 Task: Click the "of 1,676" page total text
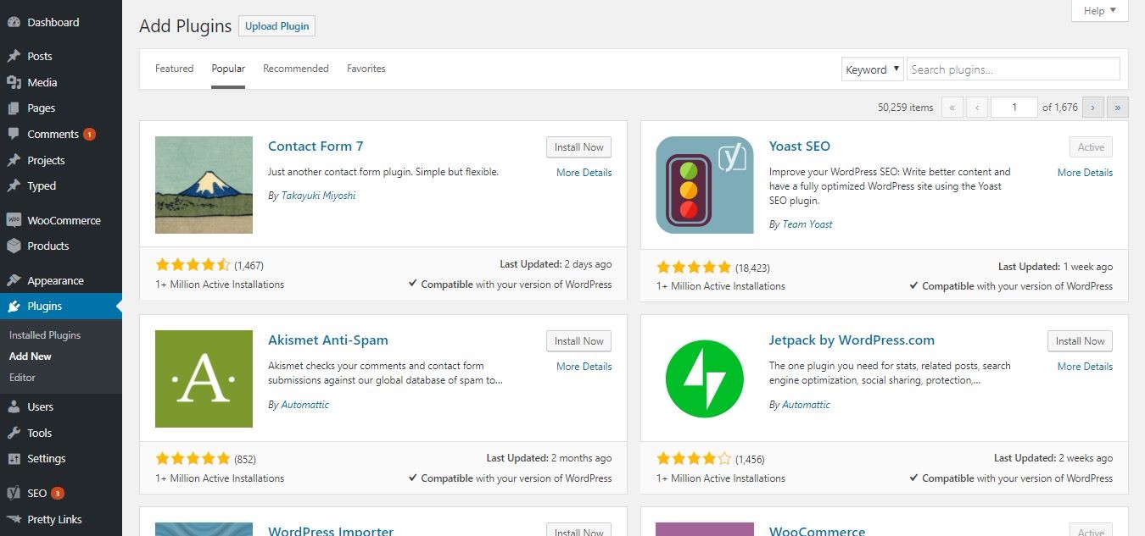(1060, 108)
